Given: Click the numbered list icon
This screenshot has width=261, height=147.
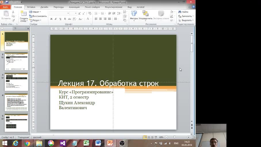Looking at the screenshot, I should pyautogui.click(x=103, y=13).
